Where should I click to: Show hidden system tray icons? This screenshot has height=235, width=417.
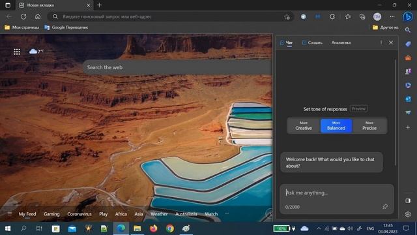click(319, 228)
